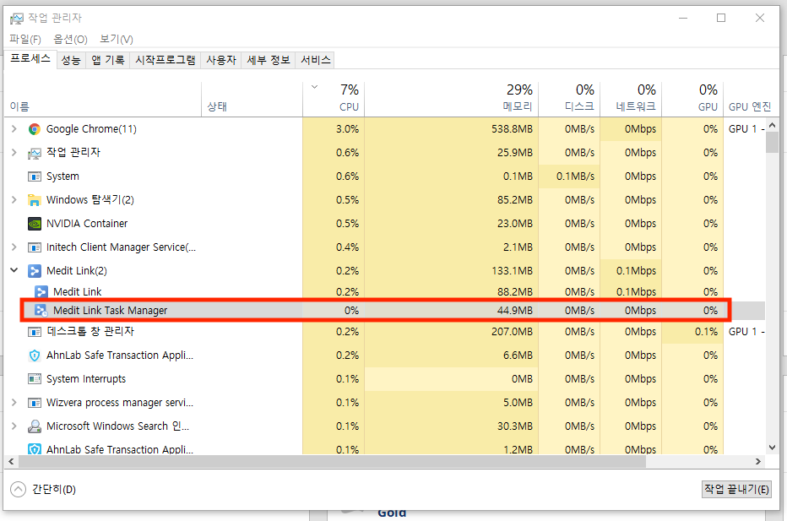The width and height of the screenshot is (787, 521).
Task: Click the 작업 끝내기(E) button
Action: 737,490
